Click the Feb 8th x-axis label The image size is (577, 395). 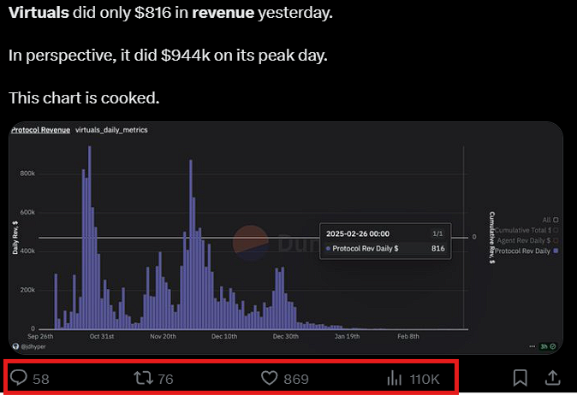[408, 336]
